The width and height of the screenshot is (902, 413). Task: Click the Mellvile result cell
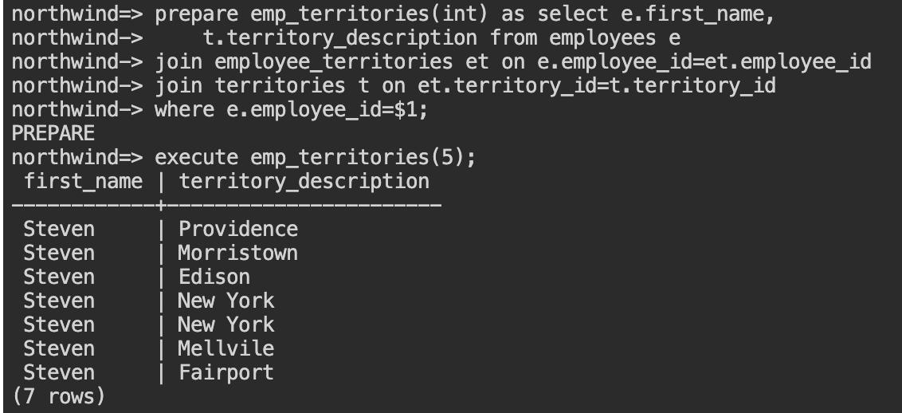226,348
